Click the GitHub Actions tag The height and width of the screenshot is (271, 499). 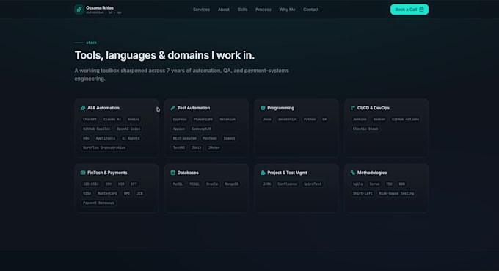coord(405,120)
